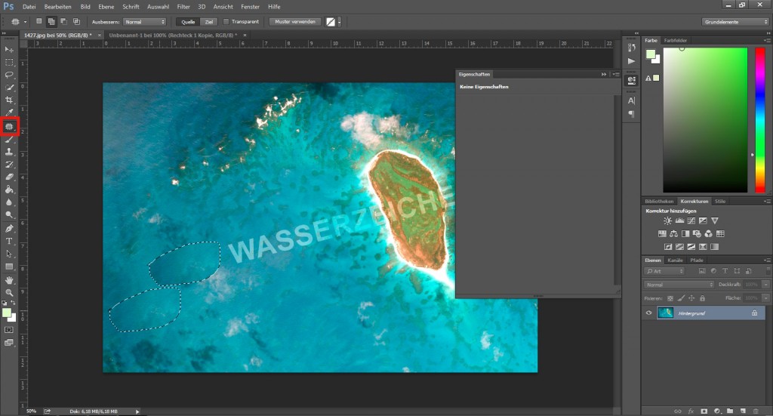
Task: Click the trash icon to delete layer
Action: [756, 411]
